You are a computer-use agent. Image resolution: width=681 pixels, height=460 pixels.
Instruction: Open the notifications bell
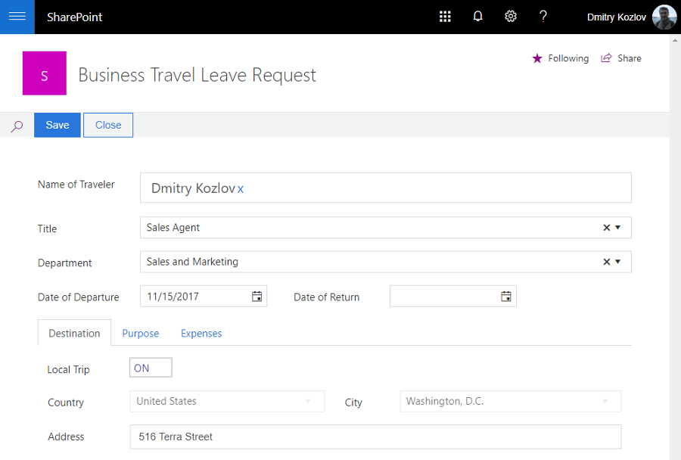[x=478, y=17]
